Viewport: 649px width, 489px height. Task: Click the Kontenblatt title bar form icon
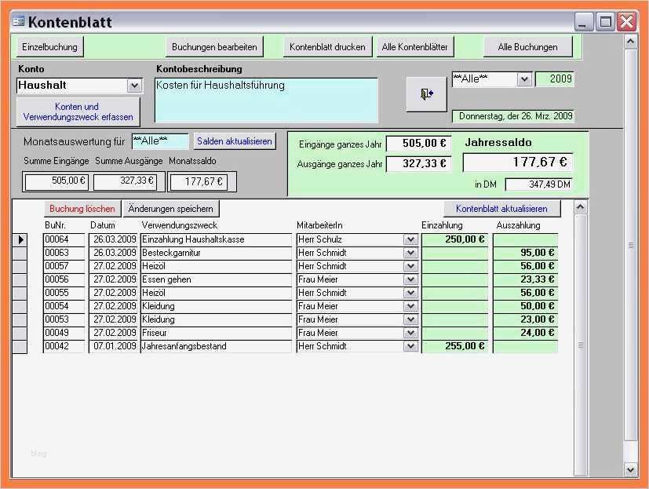pos(18,22)
